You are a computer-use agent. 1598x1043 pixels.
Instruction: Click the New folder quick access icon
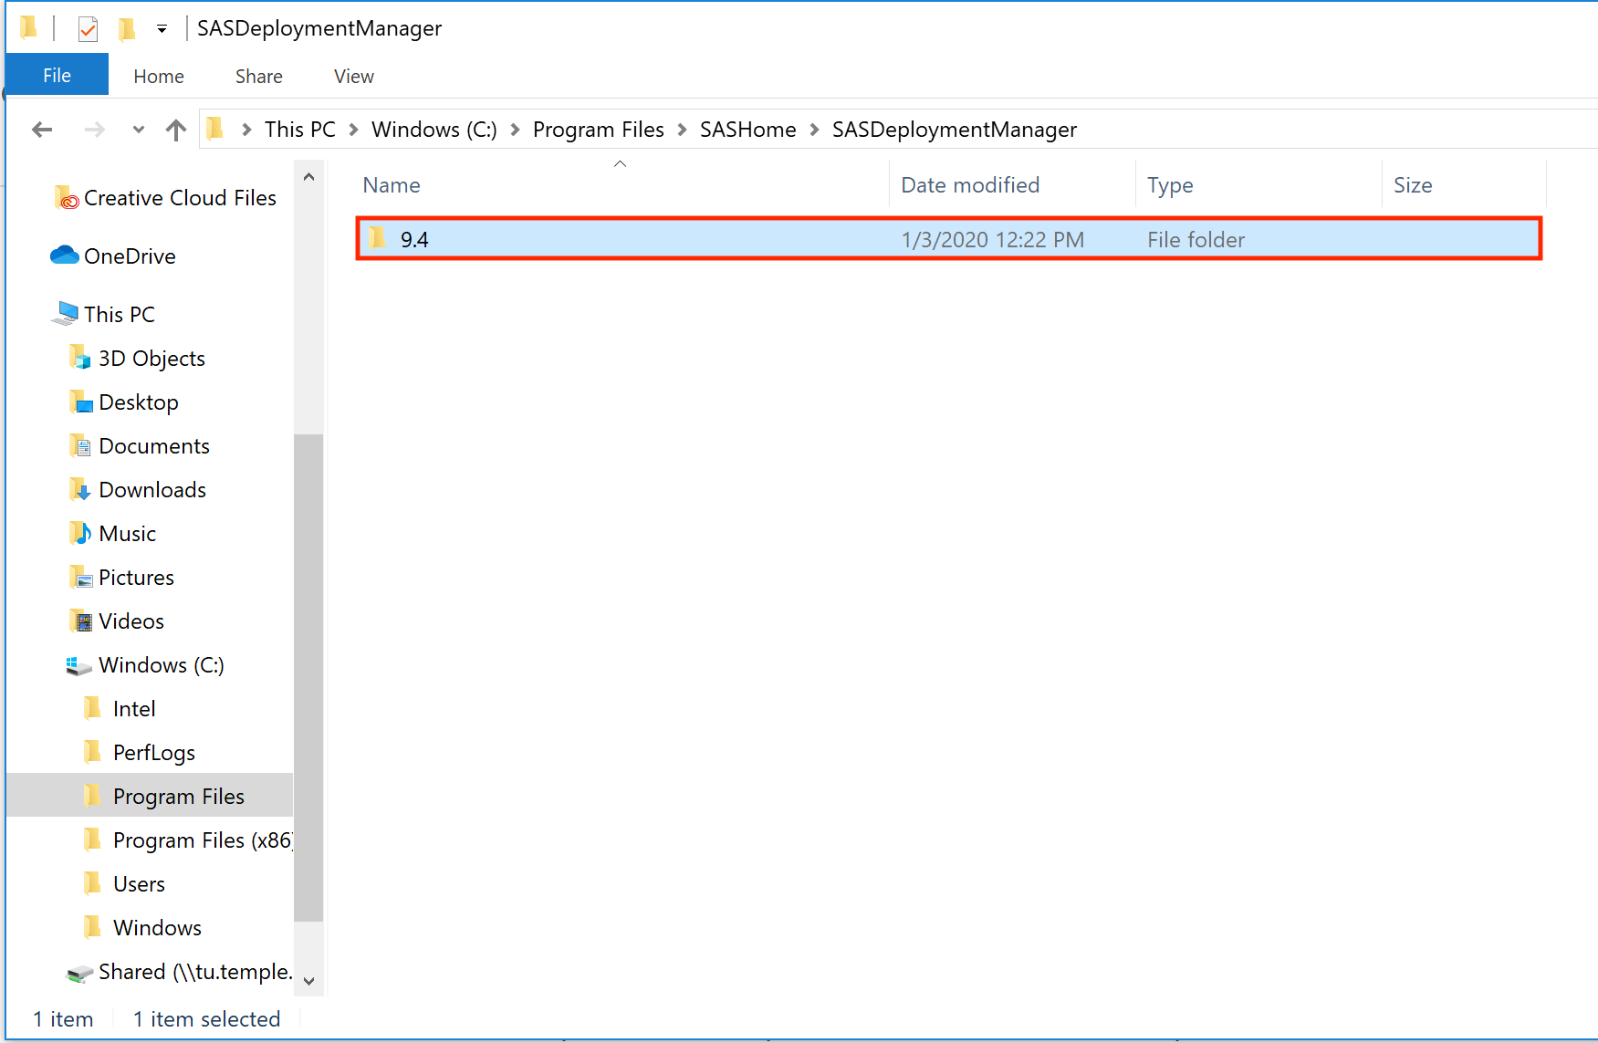pos(127,29)
